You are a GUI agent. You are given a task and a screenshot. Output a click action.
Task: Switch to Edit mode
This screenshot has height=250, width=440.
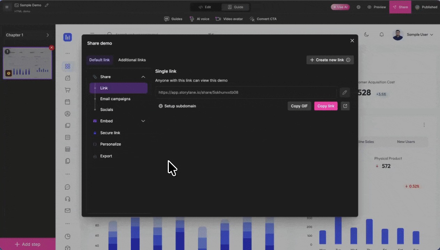(205, 7)
